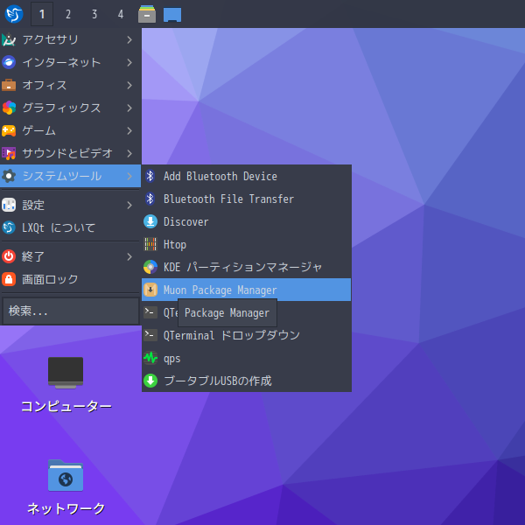525x525 pixels.
Task: Open the ゲーム menu category
Action: click(70, 130)
